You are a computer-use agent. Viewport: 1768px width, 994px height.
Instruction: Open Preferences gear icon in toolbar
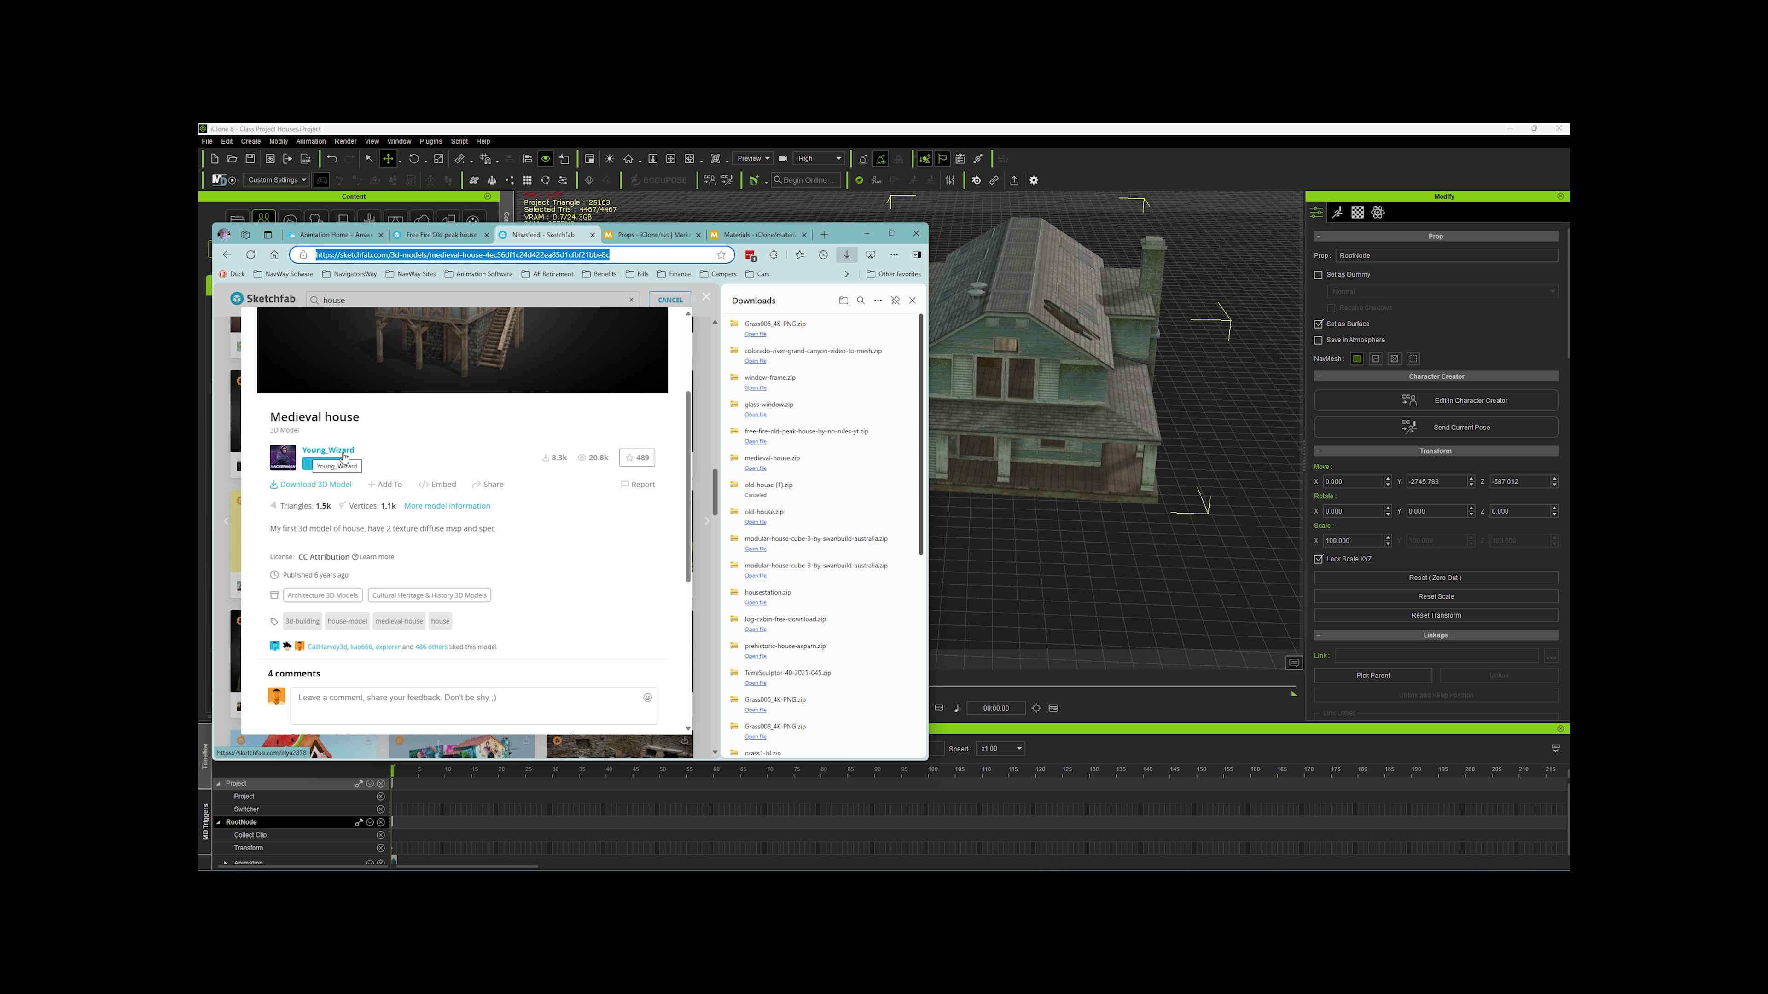point(1034,180)
